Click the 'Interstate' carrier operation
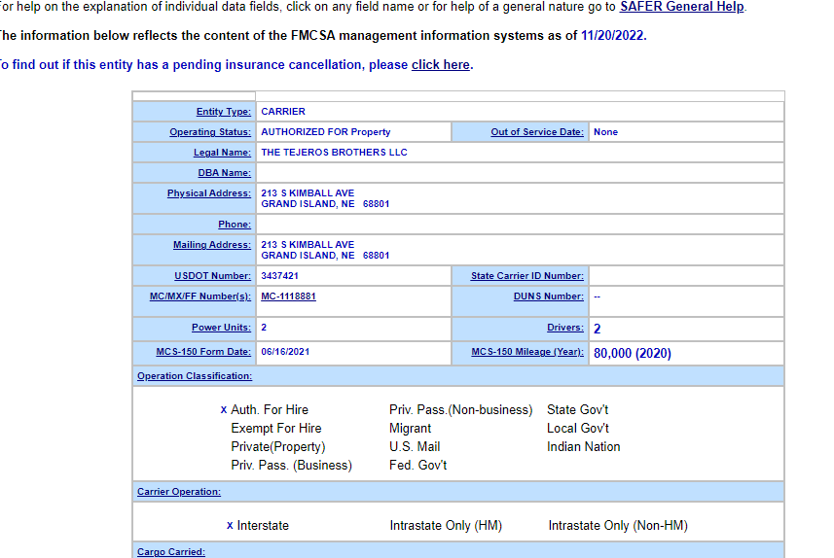The image size is (834, 558). (x=263, y=526)
